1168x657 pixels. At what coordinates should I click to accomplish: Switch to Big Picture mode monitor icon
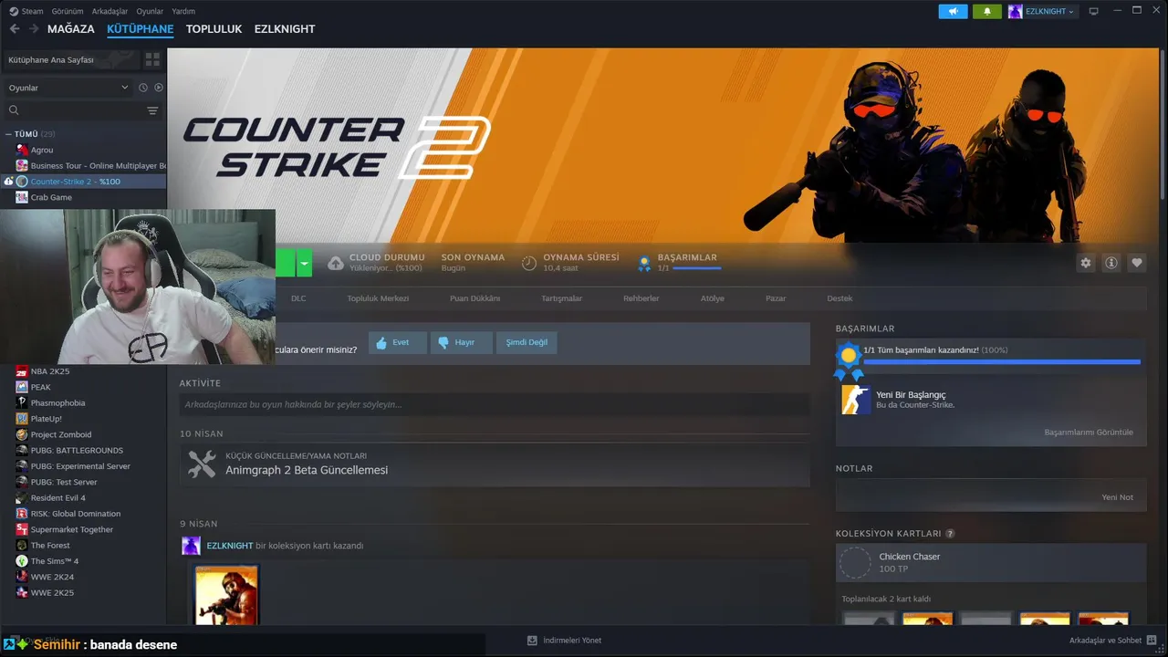pos(1093,11)
